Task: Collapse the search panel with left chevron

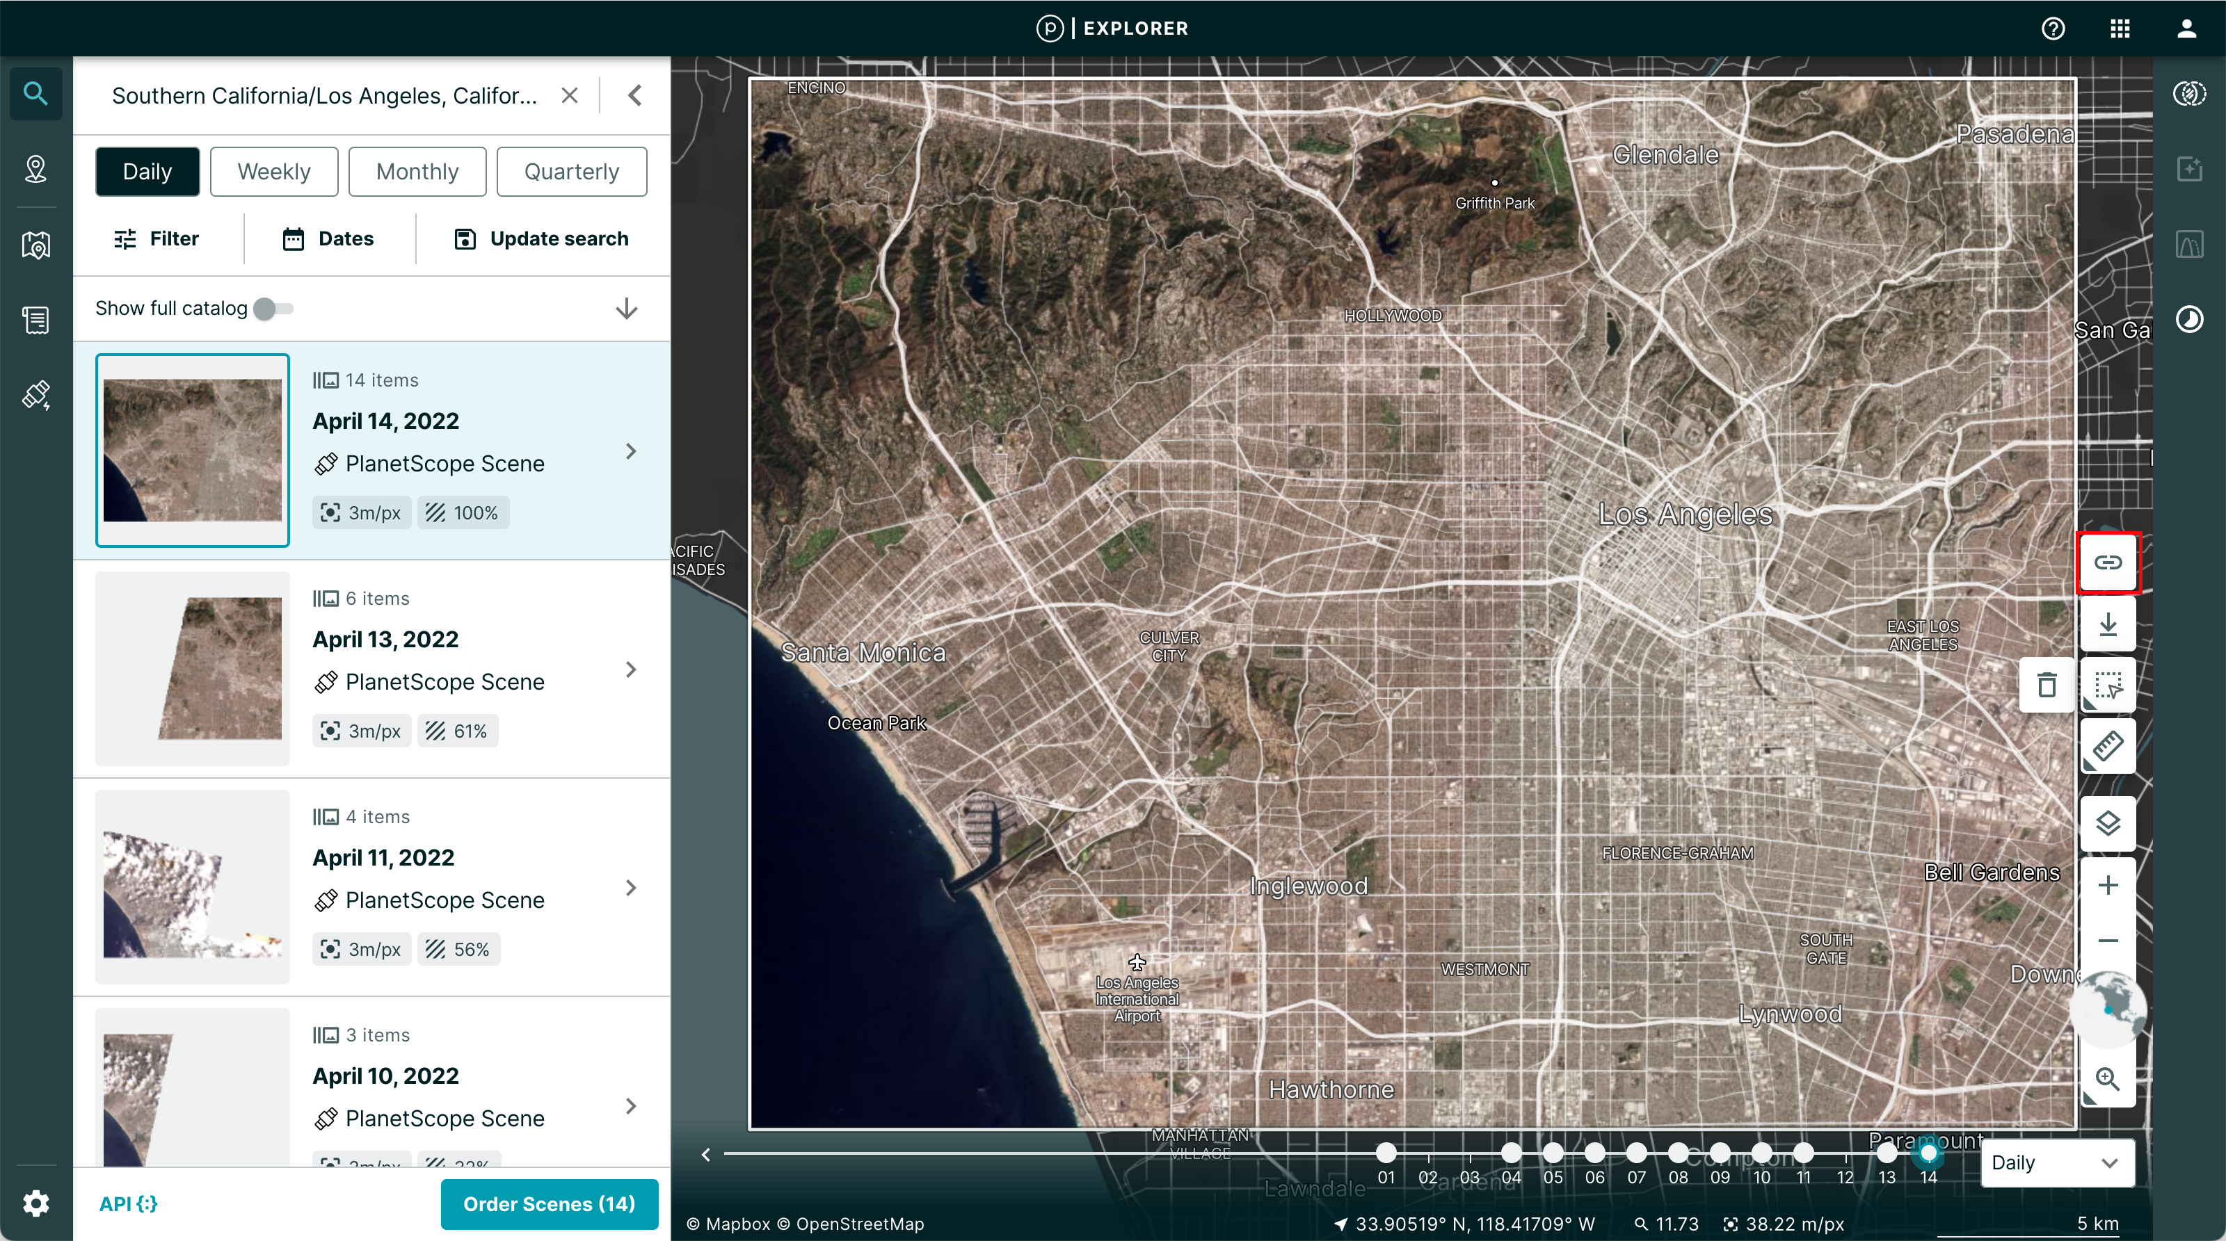Action: (x=635, y=95)
